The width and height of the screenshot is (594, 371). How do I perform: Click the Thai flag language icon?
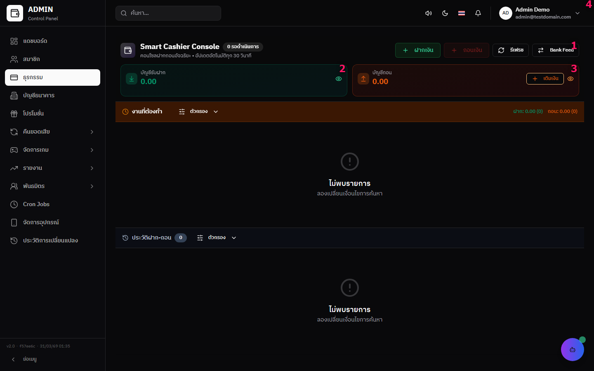(x=462, y=13)
